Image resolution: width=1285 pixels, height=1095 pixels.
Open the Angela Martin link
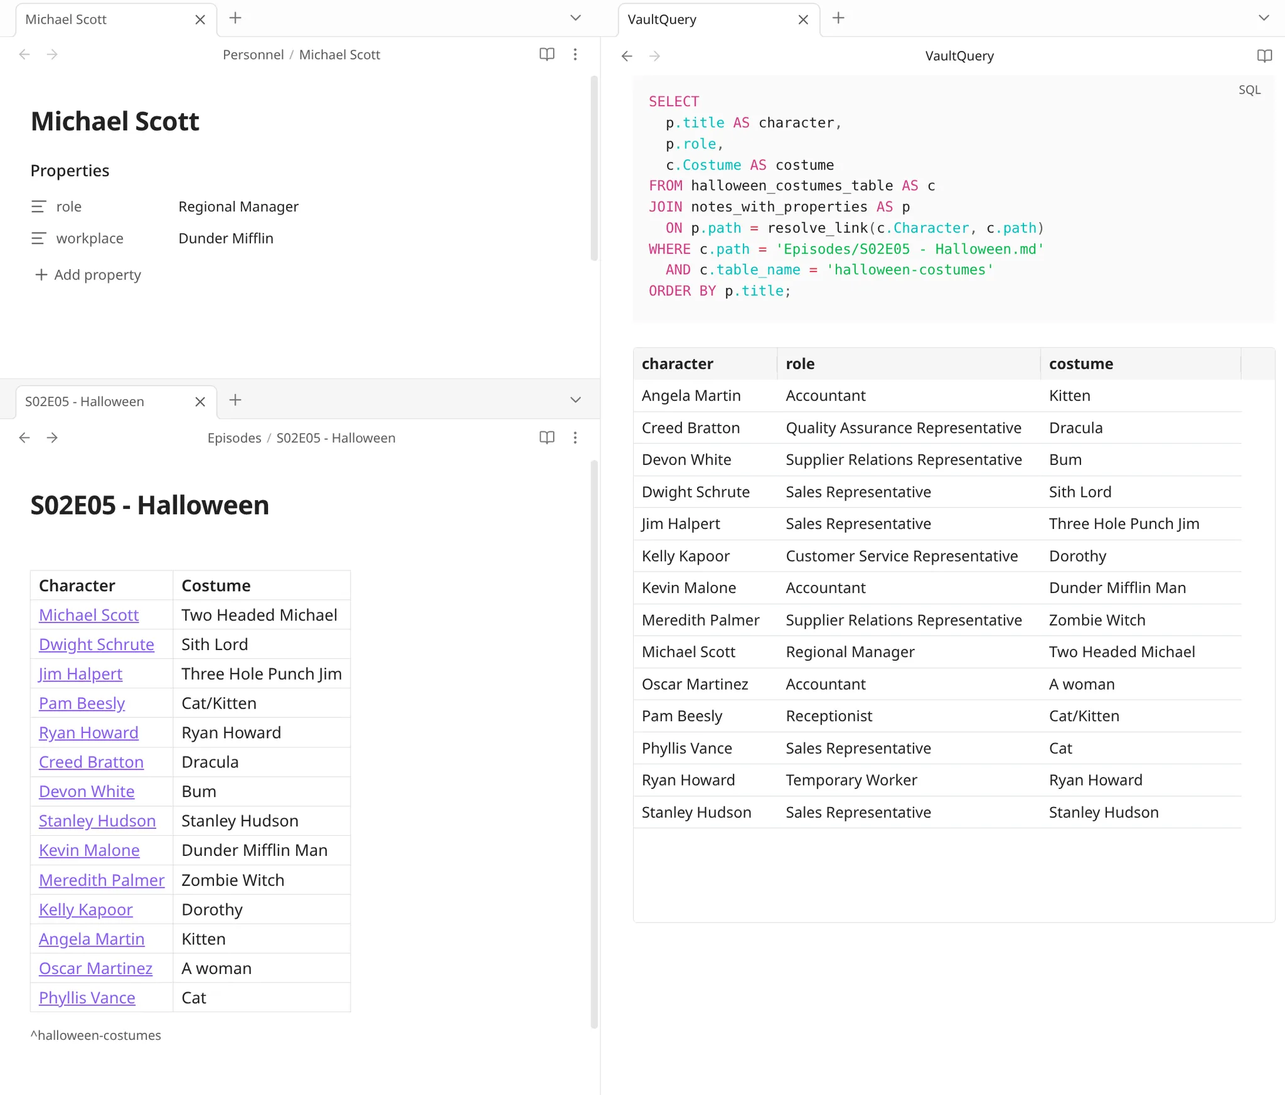coord(92,939)
